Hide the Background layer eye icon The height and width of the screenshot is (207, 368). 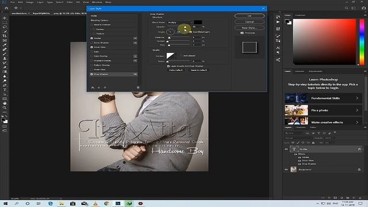(x=286, y=170)
